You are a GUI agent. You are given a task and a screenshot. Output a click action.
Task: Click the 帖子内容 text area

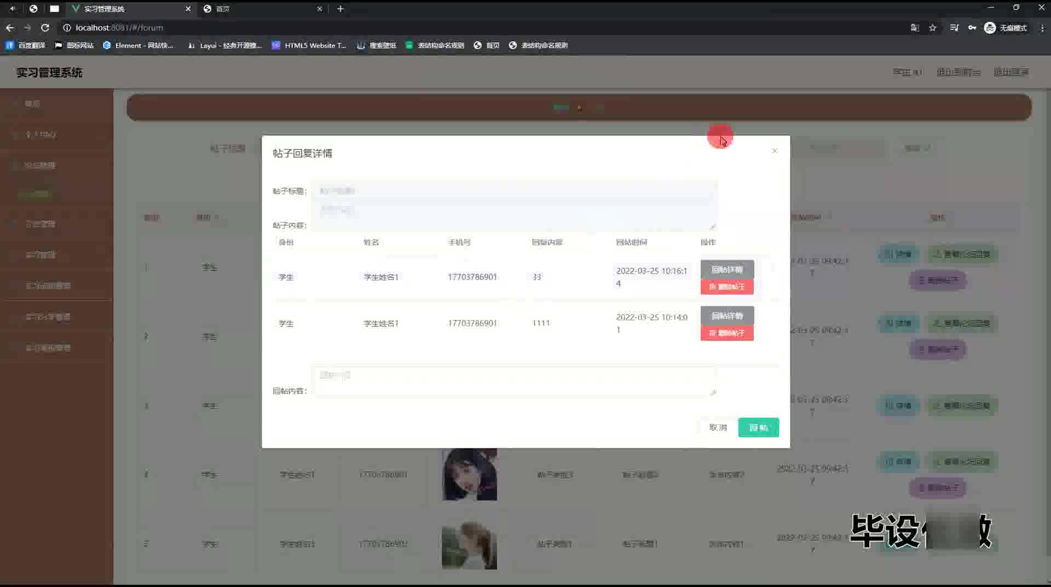point(514,216)
